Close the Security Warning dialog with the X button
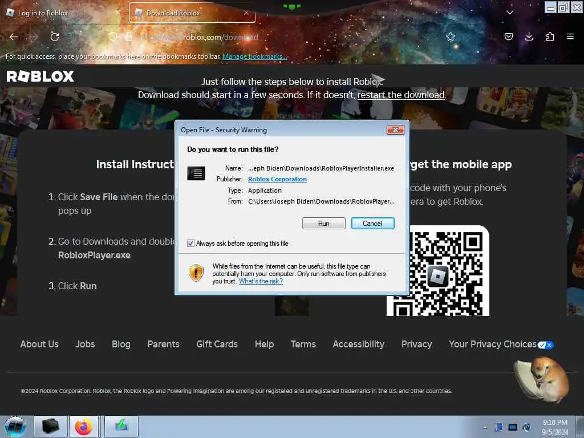The height and width of the screenshot is (438, 584). [x=396, y=129]
